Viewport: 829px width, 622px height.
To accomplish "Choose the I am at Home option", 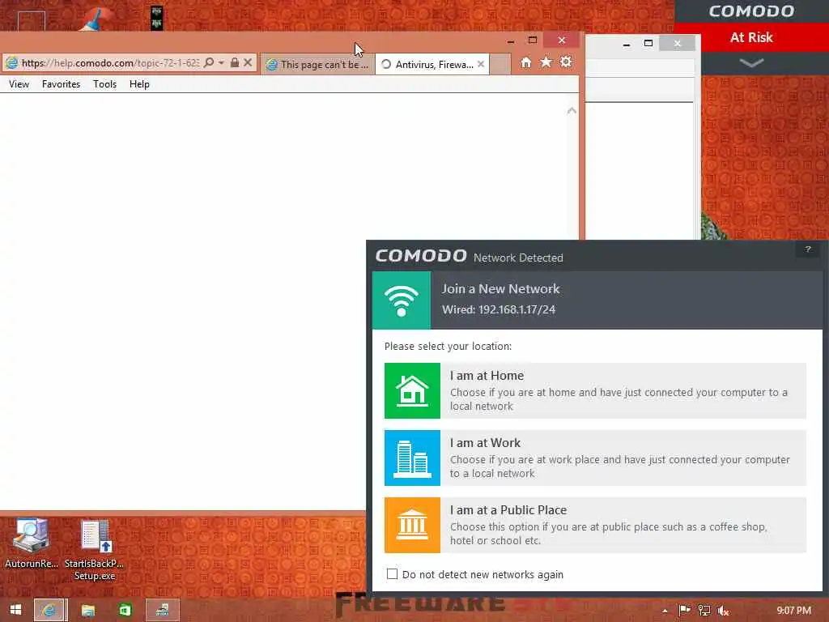I will coord(595,390).
